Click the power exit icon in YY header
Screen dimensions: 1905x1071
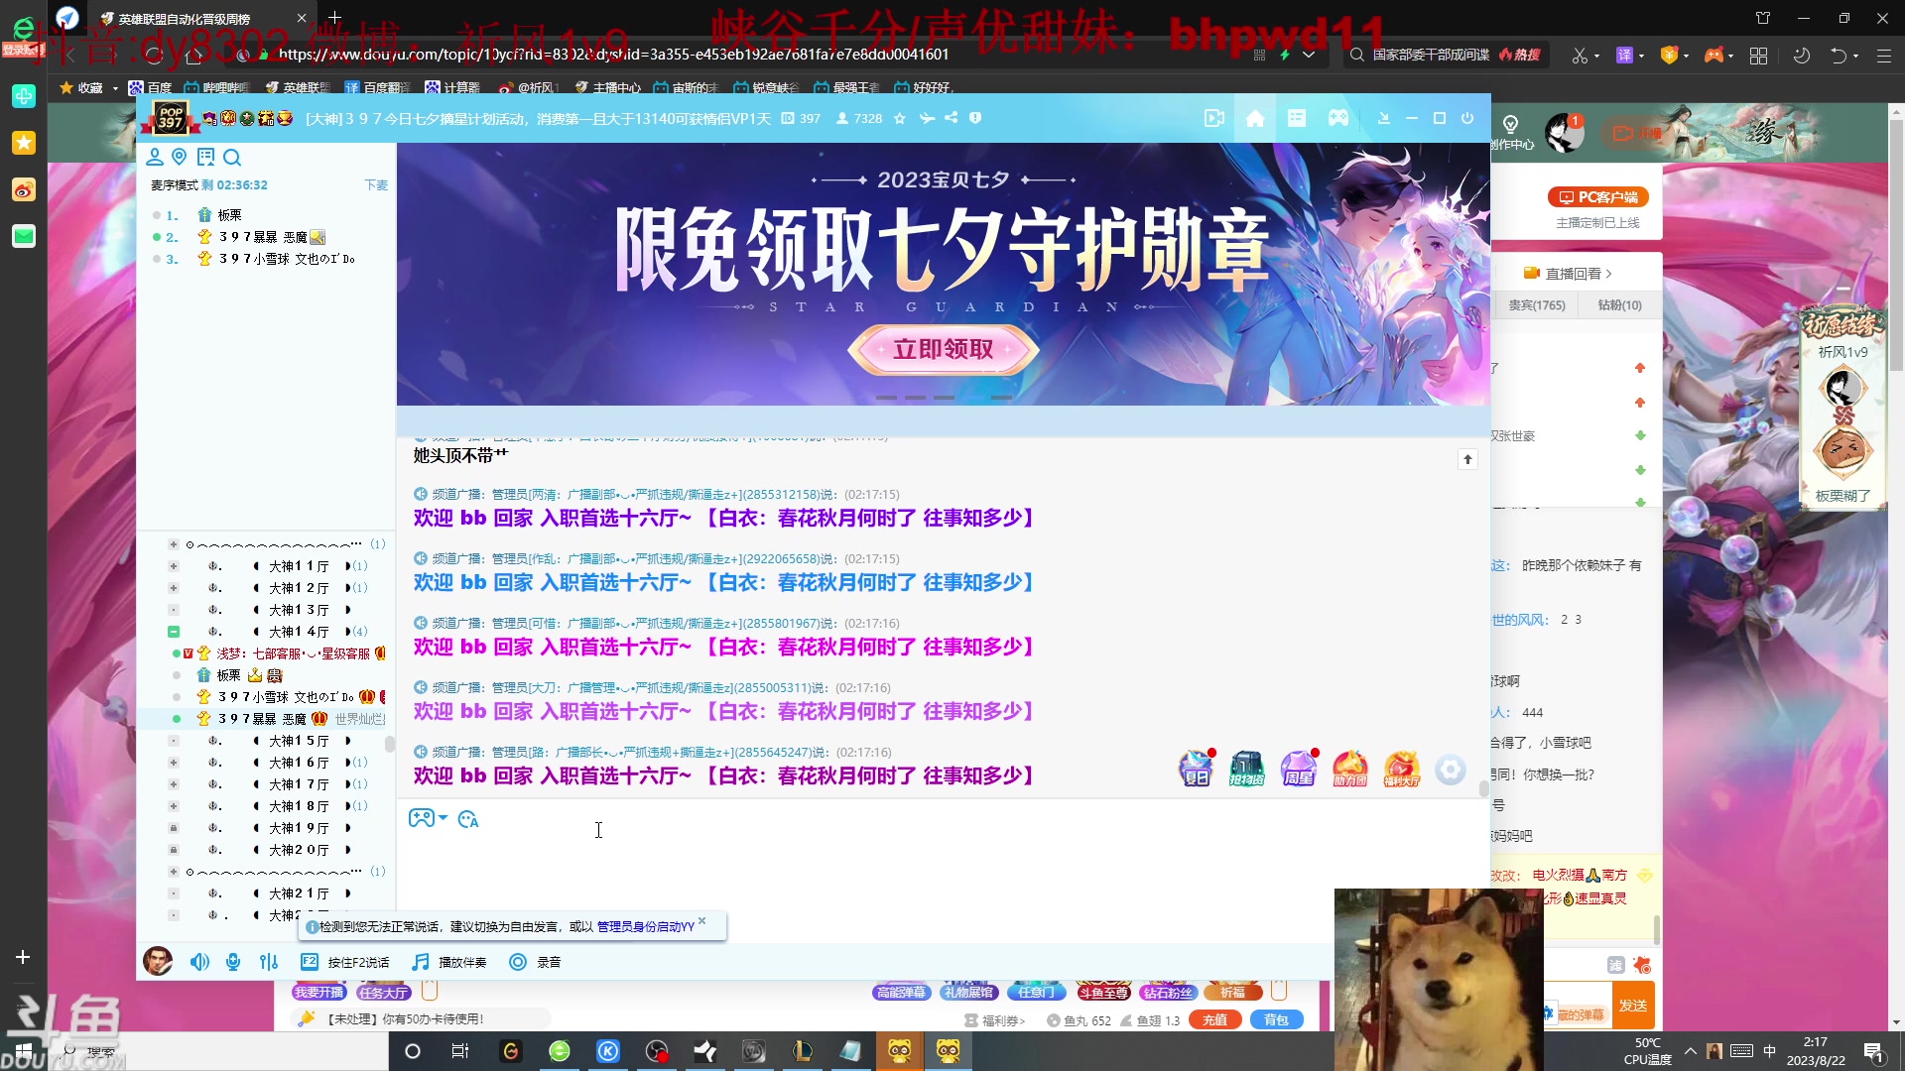coord(1467,118)
